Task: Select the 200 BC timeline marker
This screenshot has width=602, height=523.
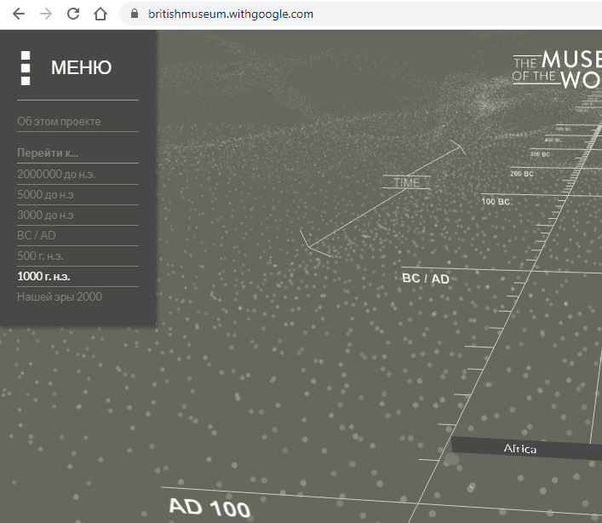Action: coord(522,174)
